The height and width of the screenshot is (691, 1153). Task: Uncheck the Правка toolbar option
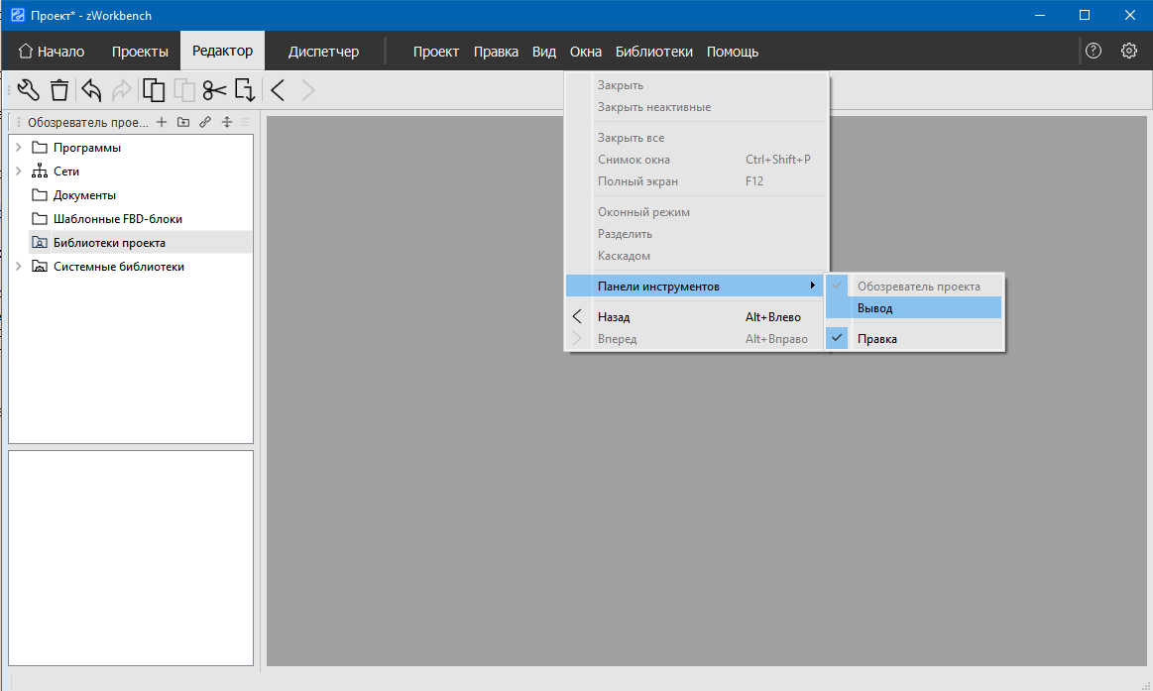[x=876, y=339]
